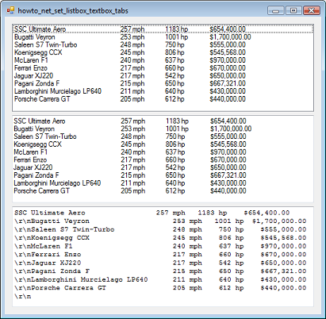Click \r\nMcLaren F1 in the bottom text box
326x319 pixels.
44,246
